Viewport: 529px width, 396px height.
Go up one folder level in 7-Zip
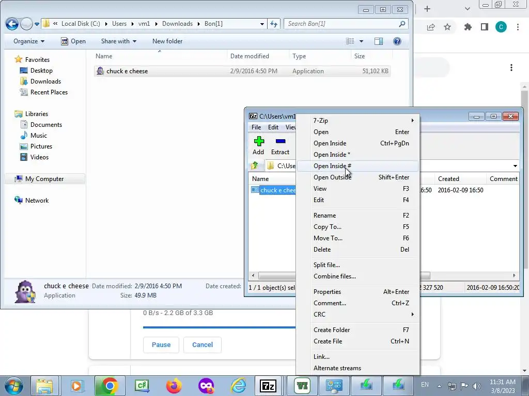[x=255, y=166]
